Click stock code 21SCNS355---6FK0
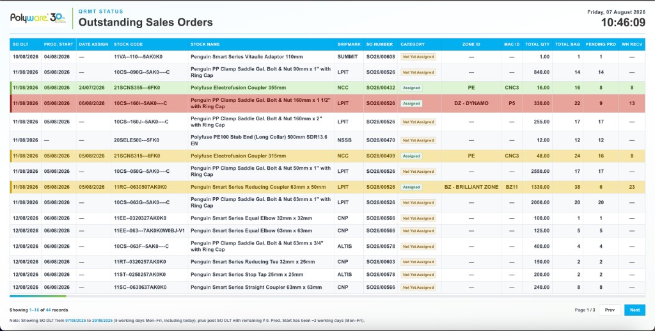Image resolution: width=655 pixels, height=331 pixels. pyautogui.click(x=137, y=88)
